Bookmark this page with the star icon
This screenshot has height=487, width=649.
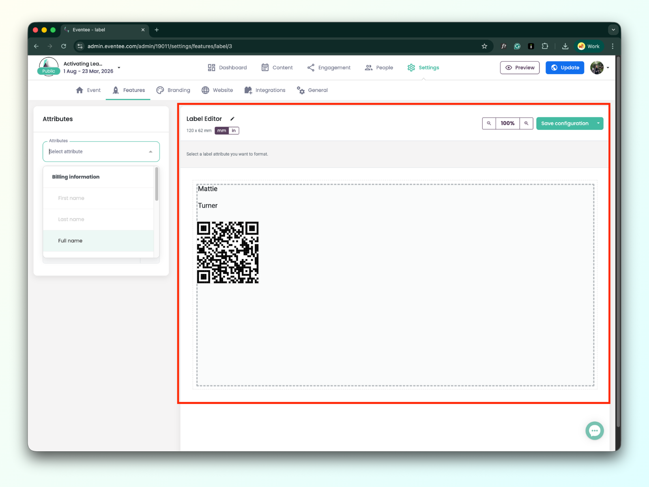point(484,46)
